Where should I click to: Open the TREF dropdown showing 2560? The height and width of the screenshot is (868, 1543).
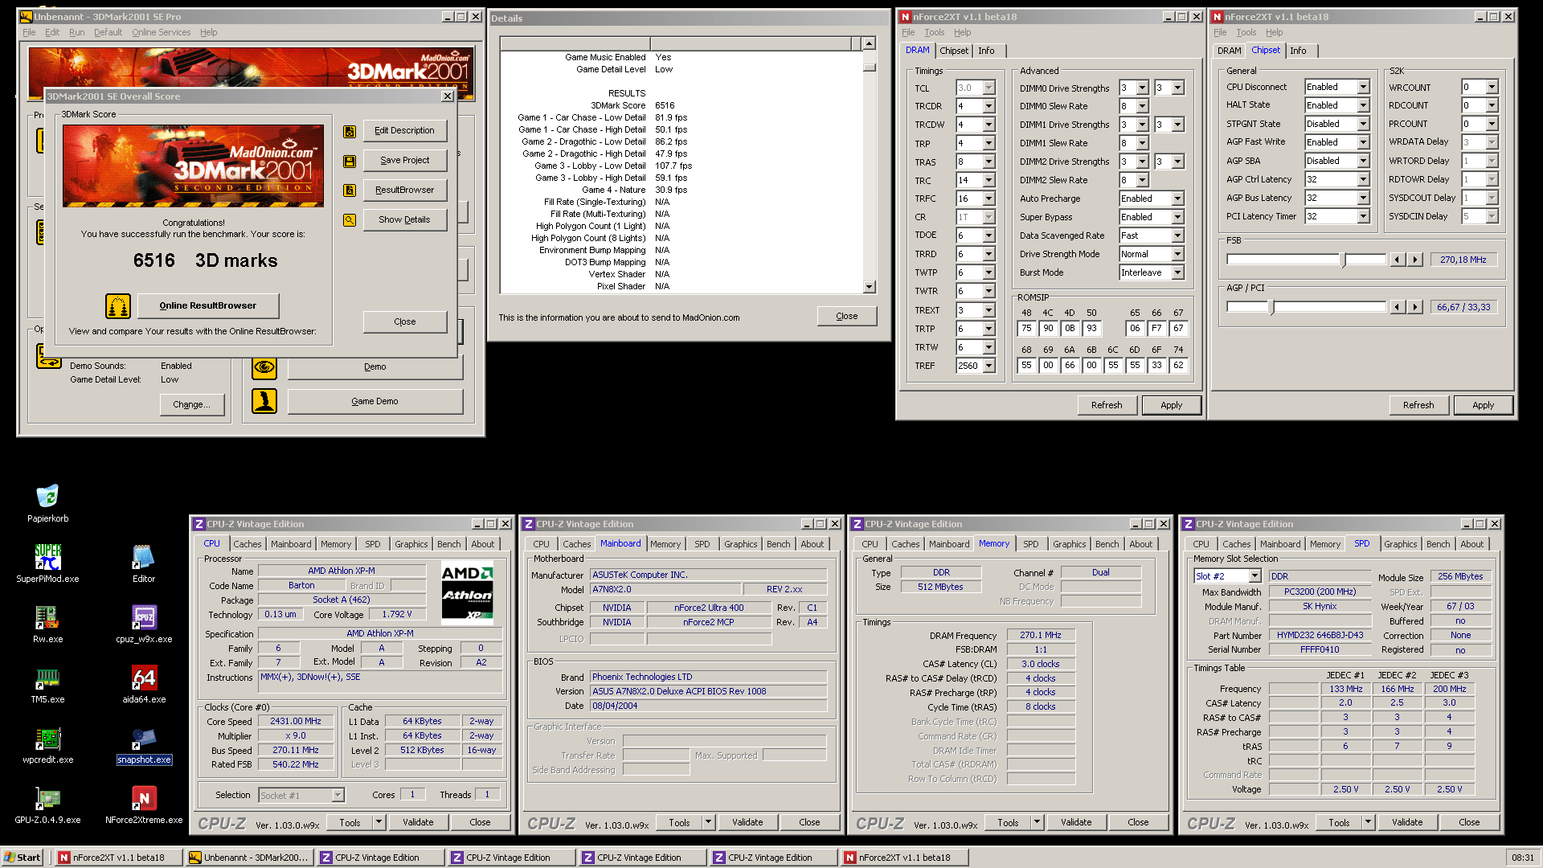[x=988, y=366]
